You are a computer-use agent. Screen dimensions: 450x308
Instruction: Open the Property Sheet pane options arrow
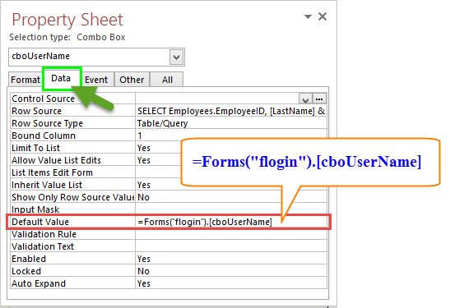point(308,16)
